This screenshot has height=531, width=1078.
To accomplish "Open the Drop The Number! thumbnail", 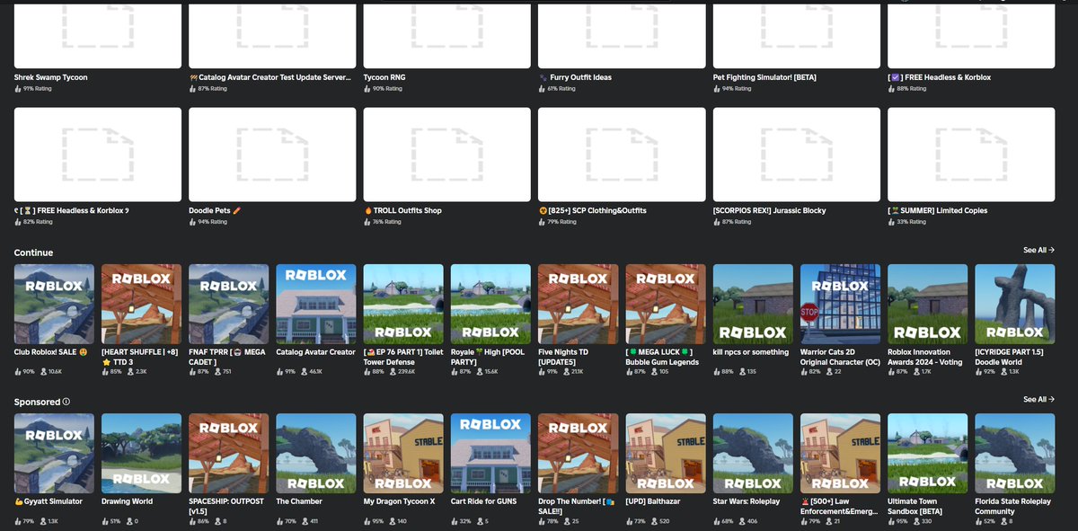I will [578, 454].
